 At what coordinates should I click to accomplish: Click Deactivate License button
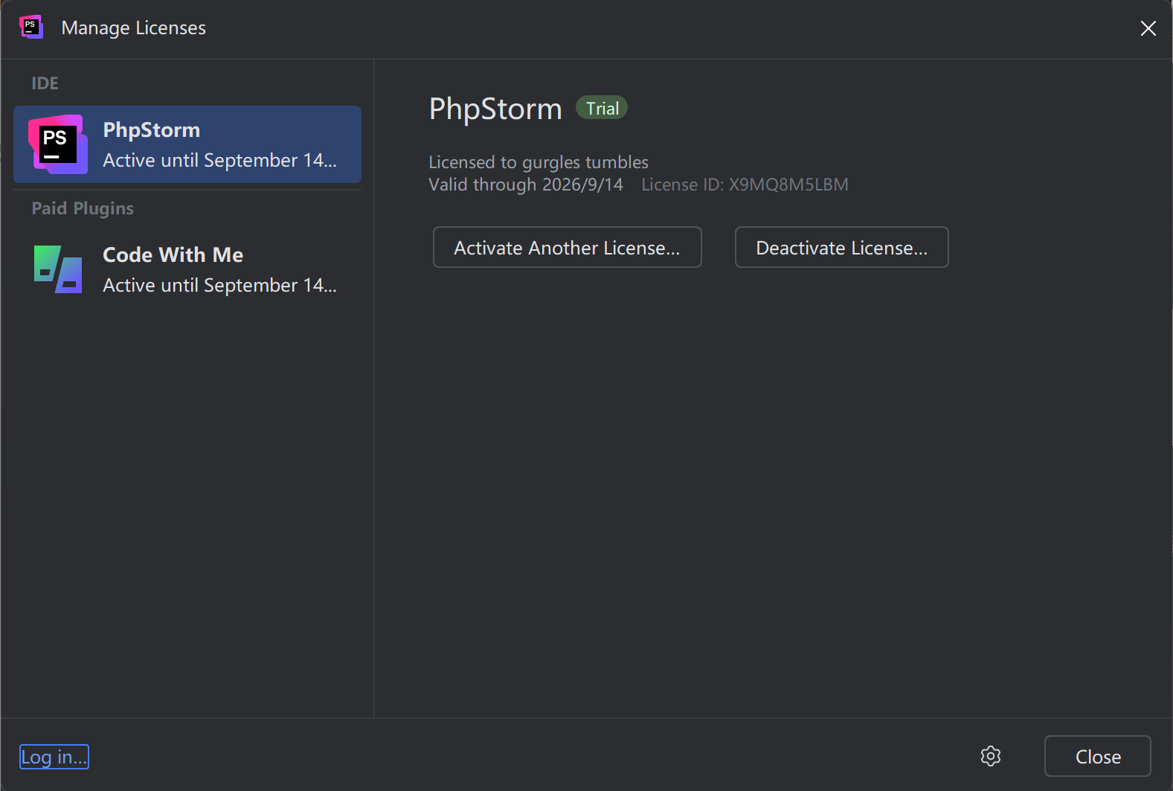(842, 247)
